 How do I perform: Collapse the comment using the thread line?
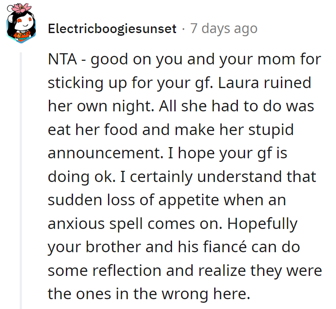pyautogui.click(x=21, y=179)
